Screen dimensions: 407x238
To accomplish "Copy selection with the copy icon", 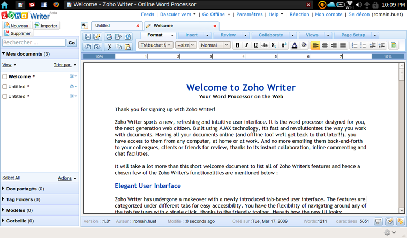I will (x=118, y=47).
